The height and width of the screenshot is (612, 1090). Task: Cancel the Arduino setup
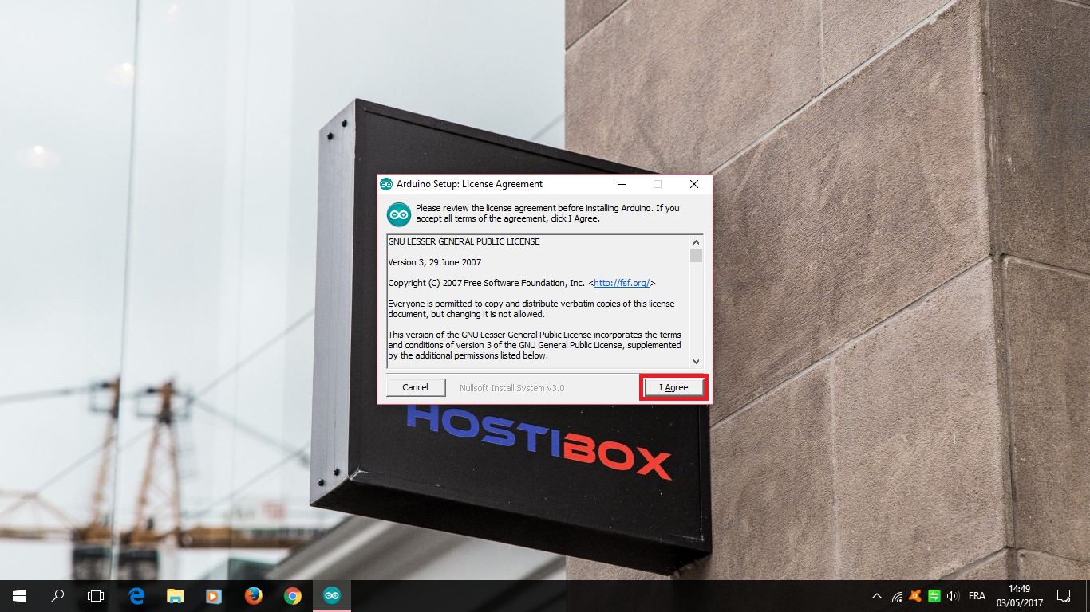point(415,387)
